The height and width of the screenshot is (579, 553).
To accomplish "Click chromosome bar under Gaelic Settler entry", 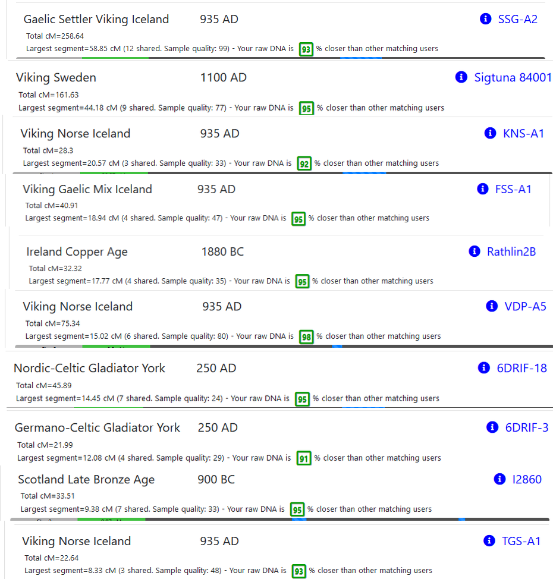I will [x=281, y=58].
